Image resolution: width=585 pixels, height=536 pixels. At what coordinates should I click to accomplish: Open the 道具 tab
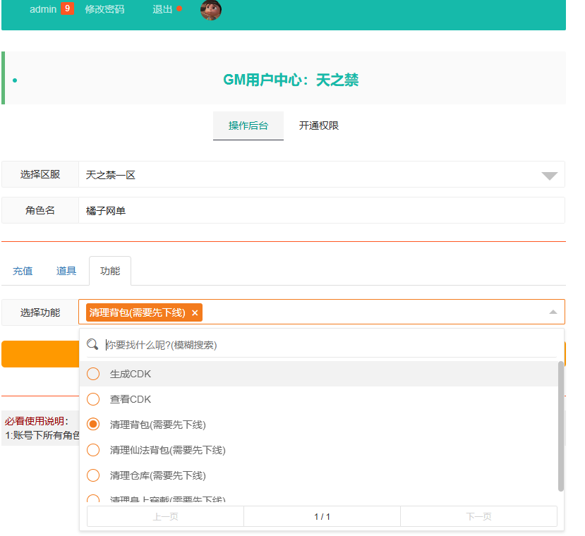tap(66, 271)
